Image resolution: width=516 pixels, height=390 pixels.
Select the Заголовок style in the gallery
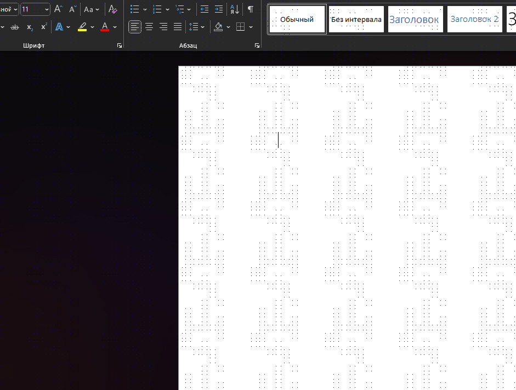[x=414, y=20]
